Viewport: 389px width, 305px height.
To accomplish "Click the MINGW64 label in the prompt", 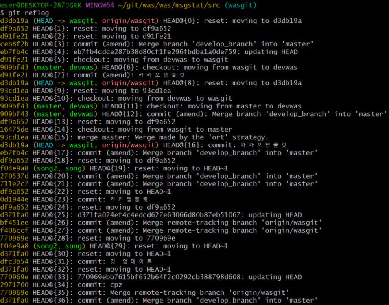I will (x=100, y=5).
